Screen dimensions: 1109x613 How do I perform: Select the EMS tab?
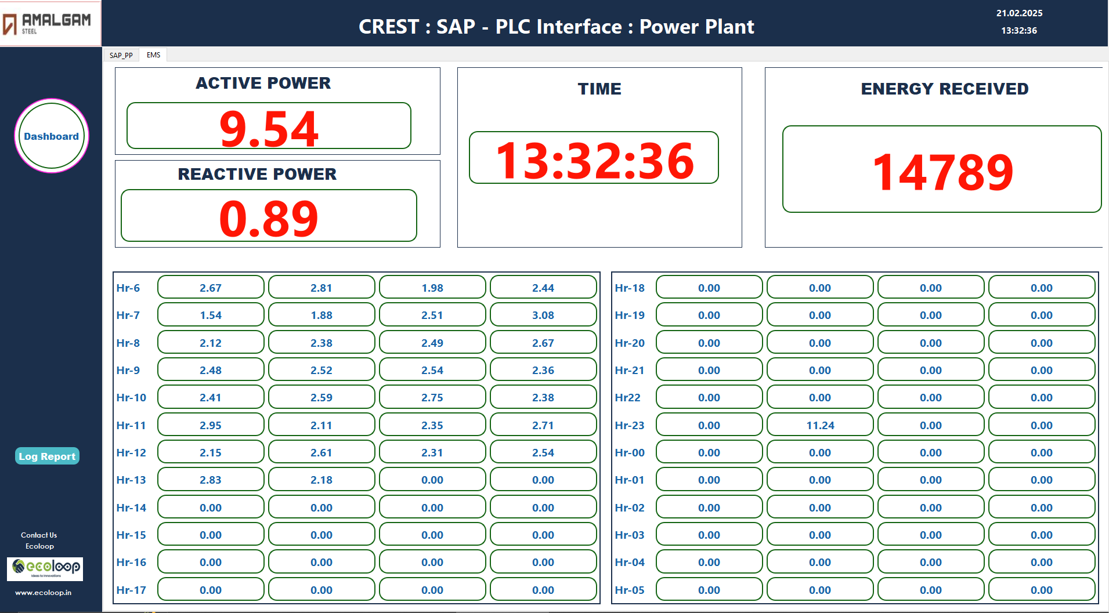point(153,55)
